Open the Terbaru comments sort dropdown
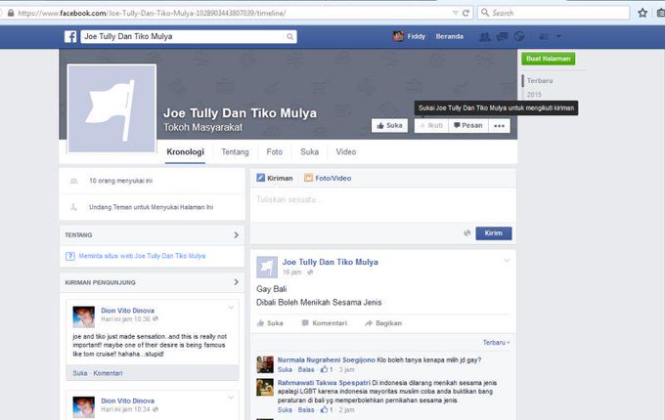 [496, 342]
